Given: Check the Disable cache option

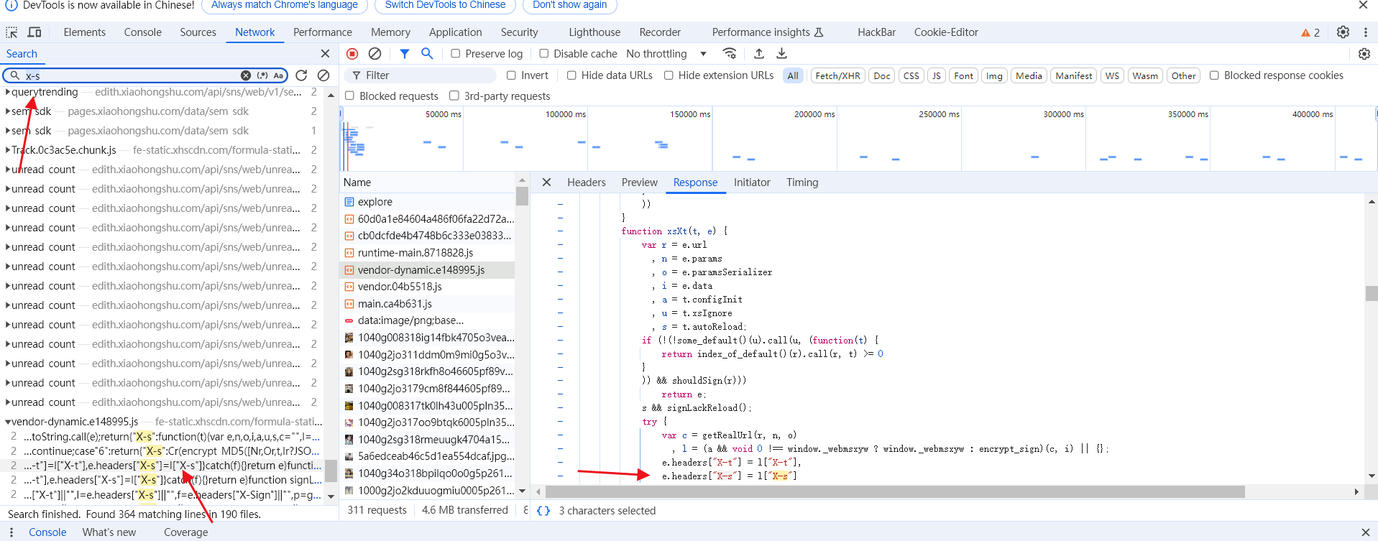Looking at the screenshot, I should (544, 54).
